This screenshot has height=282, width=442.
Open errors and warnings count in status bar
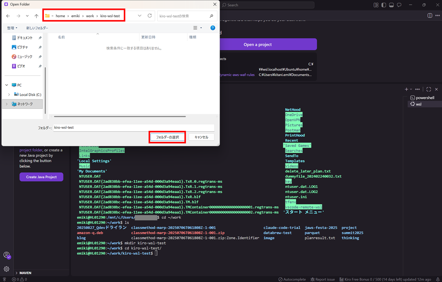point(20,279)
